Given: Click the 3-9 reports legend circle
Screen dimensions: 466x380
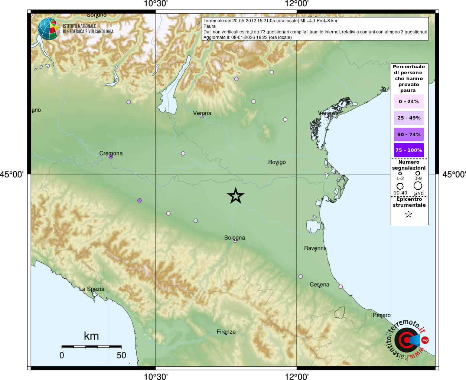Looking at the screenshot, I should 418,173.
